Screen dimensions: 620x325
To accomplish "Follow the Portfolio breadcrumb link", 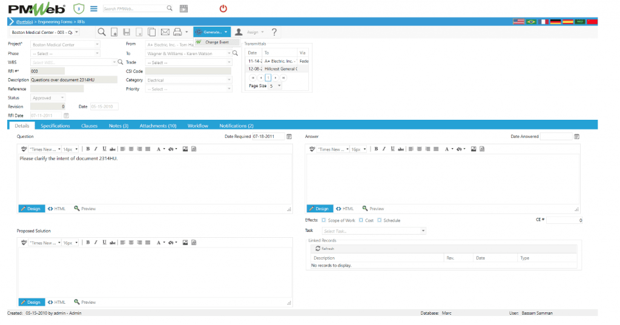I will click(24, 22).
